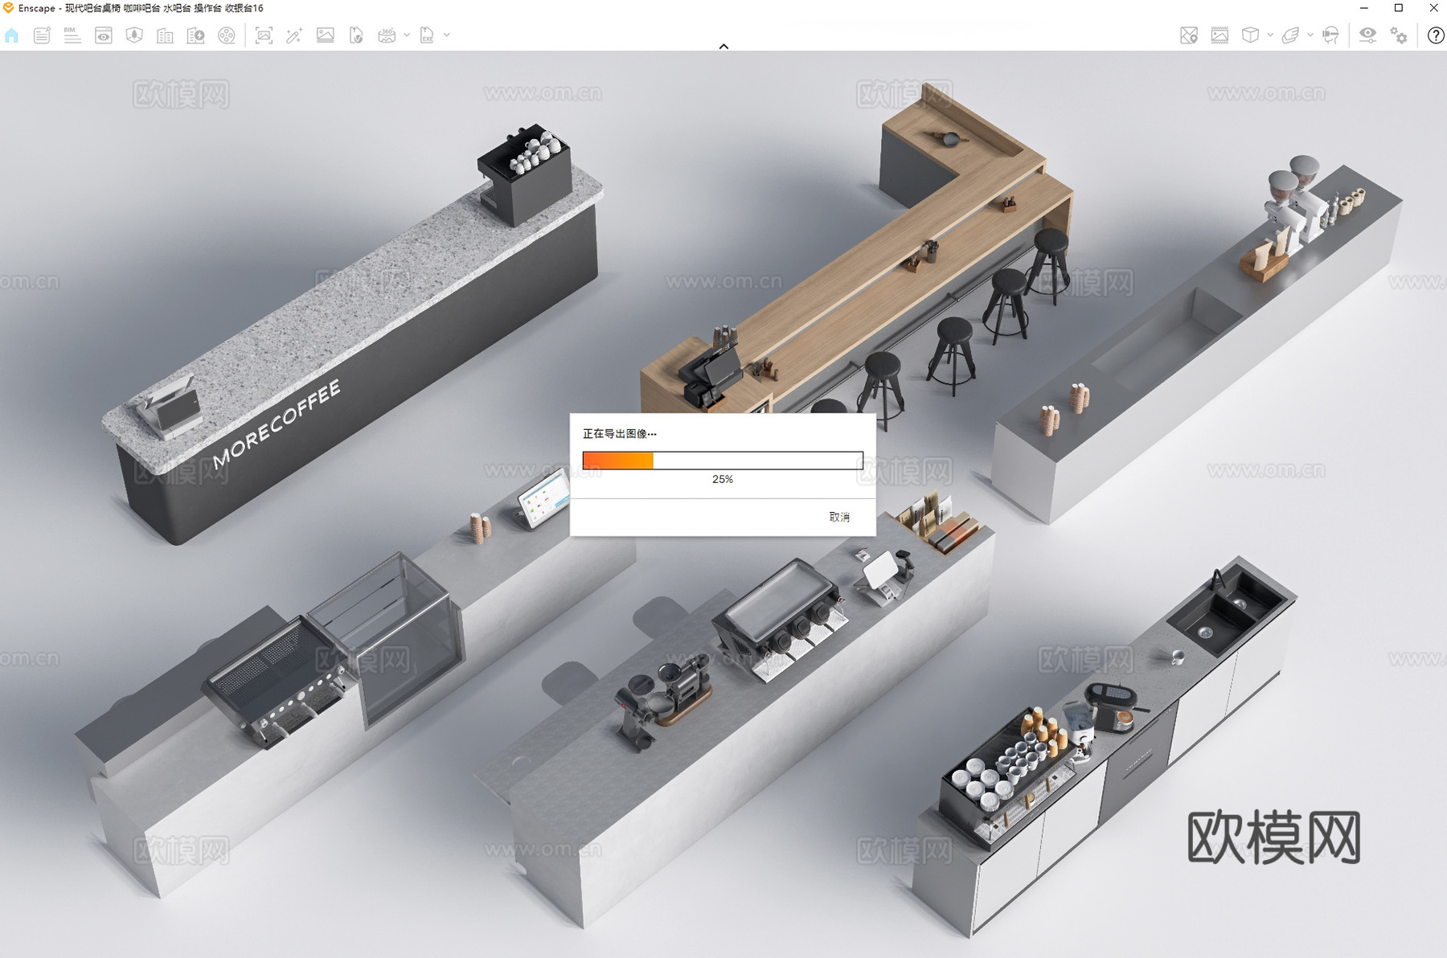The width and height of the screenshot is (1447, 958).
Task: Click the screenshot capture icon
Action: point(264,35)
